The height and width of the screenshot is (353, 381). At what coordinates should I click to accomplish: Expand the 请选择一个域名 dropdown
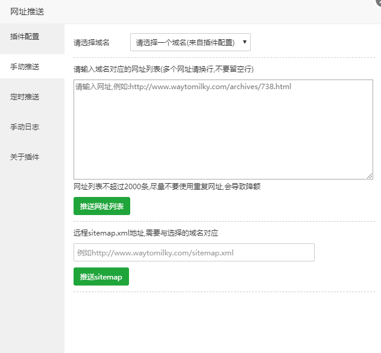tap(190, 42)
